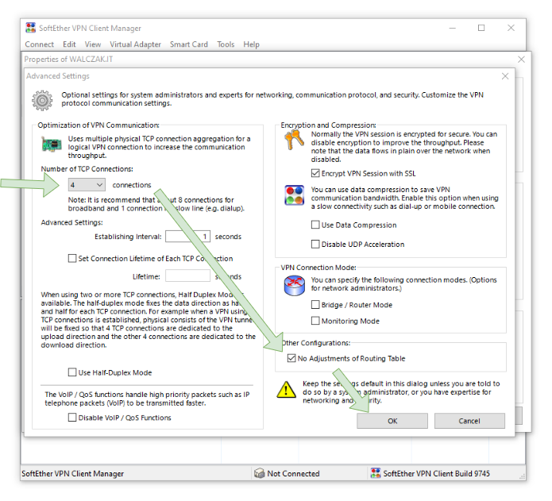Open the Virtual Adapter menu
The height and width of the screenshot is (501, 552).
click(135, 44)
